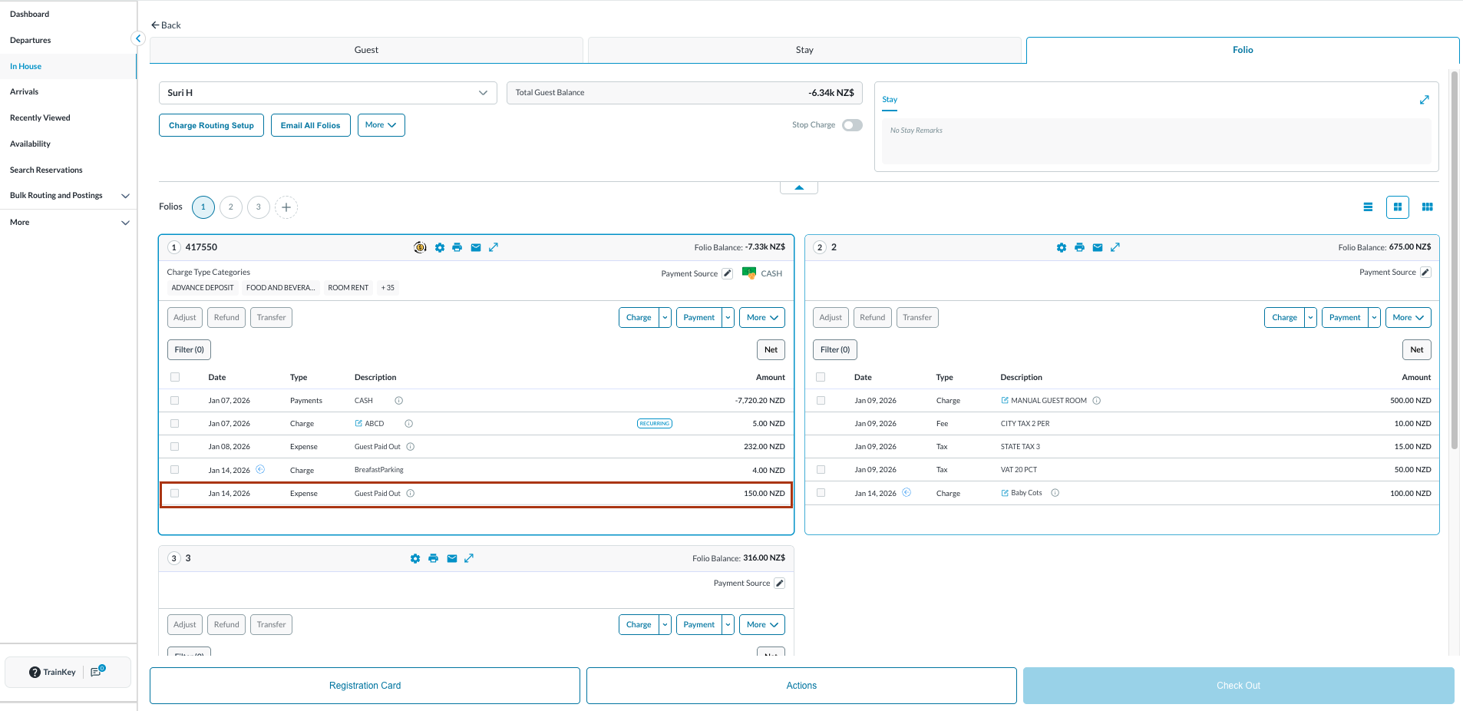This screenshot has width=1463, height=711.
Task: Switch to the Stay tab
Action: click(x=804, y=50)
